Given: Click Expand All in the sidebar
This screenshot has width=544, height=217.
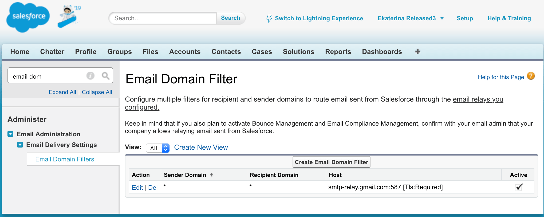Looking at the screenshot, I should 62,92.
